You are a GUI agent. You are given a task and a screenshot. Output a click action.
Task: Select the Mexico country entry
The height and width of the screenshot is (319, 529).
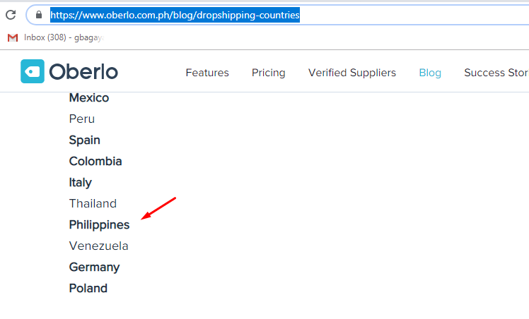(89, 98)
